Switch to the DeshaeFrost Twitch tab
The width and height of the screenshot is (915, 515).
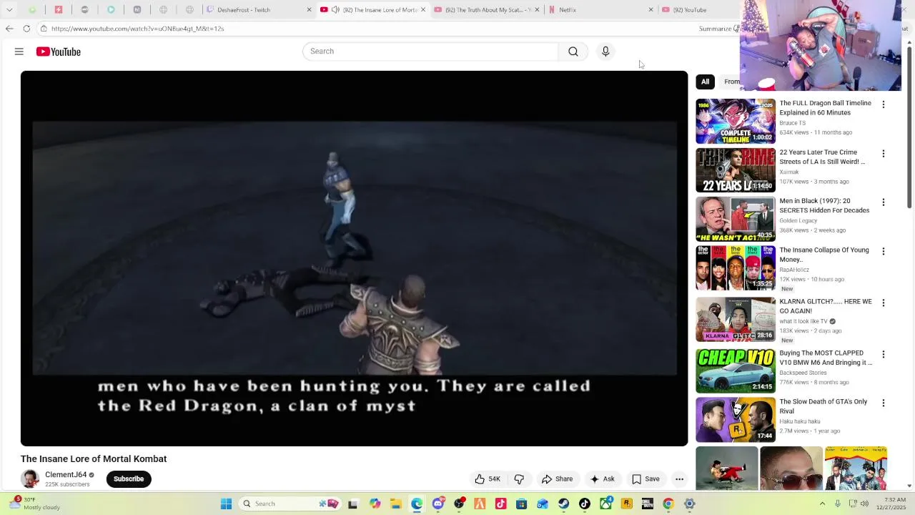[x=259, y=10]
